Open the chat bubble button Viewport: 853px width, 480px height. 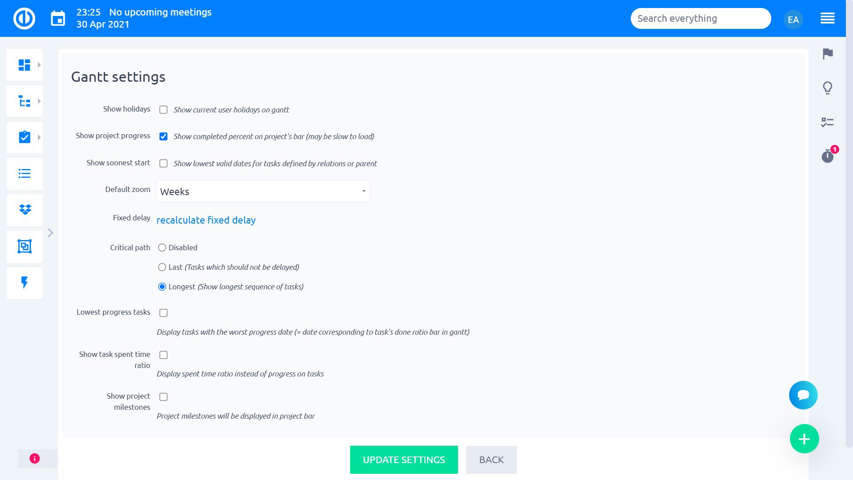pos(803,395)
